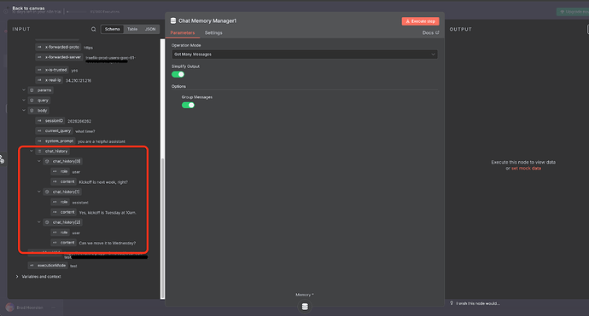Select the JSON view
589x316 pixels.
(150, 29)
